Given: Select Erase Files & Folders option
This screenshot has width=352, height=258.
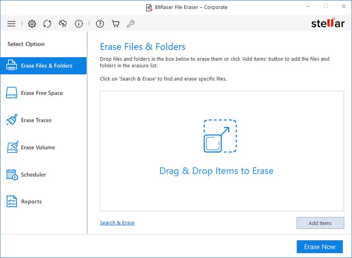Looking at the screenshot, I should (x=43, y=66).
